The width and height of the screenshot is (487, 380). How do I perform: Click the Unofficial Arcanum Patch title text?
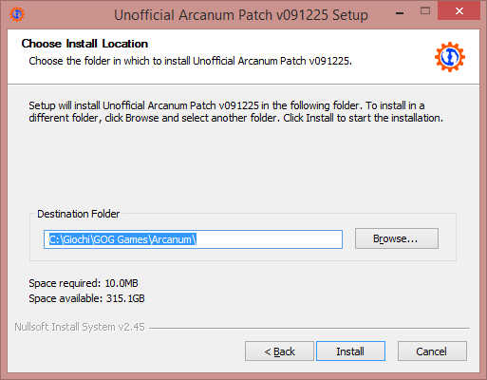click(241, 15)
